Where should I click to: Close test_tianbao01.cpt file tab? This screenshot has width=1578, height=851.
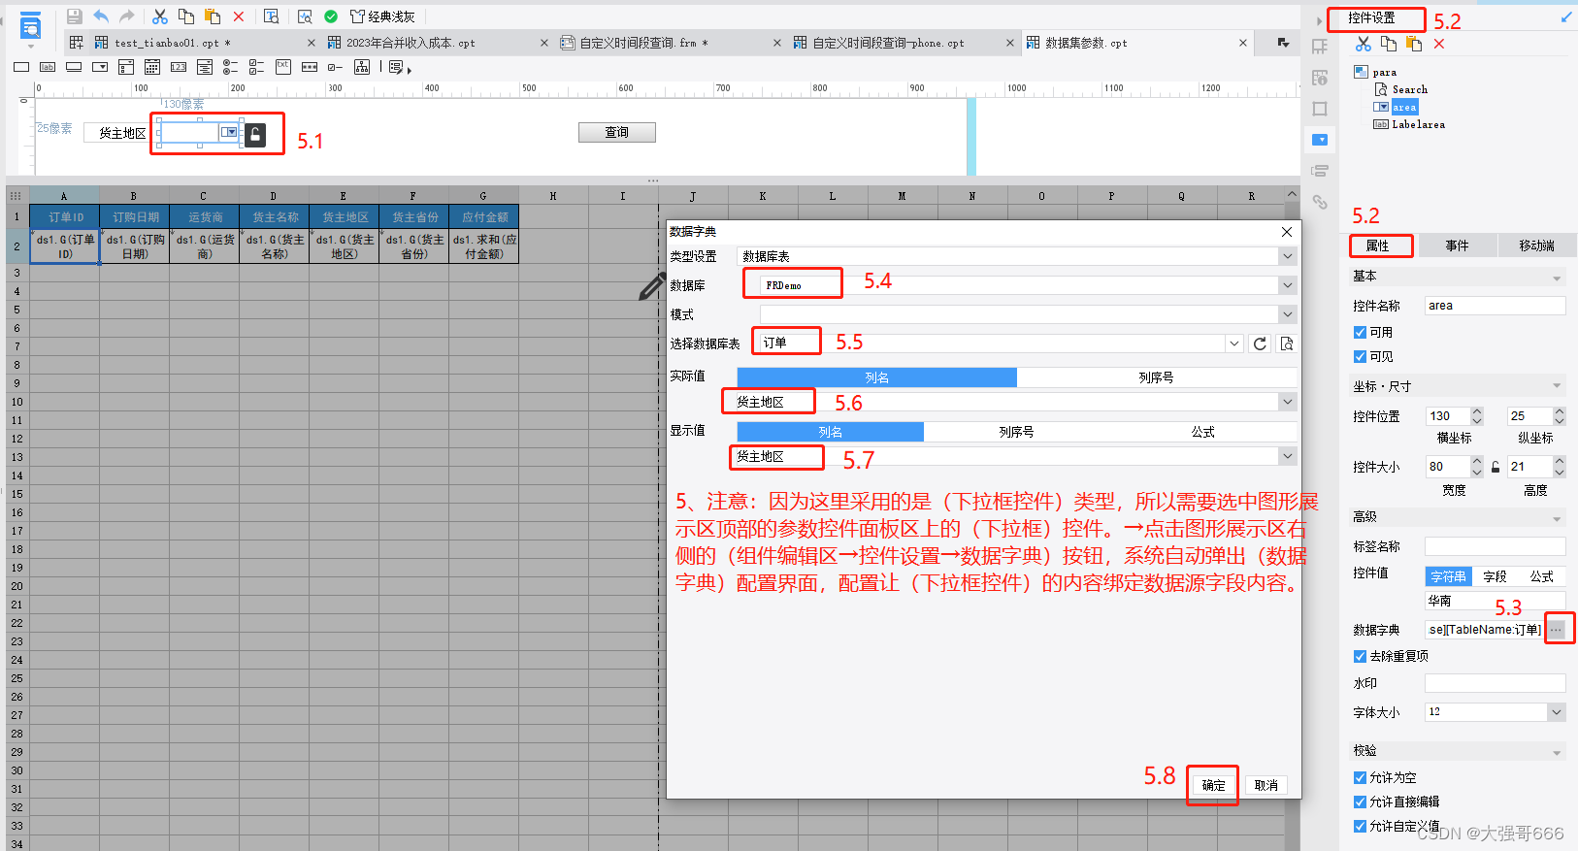click(311, 43)
